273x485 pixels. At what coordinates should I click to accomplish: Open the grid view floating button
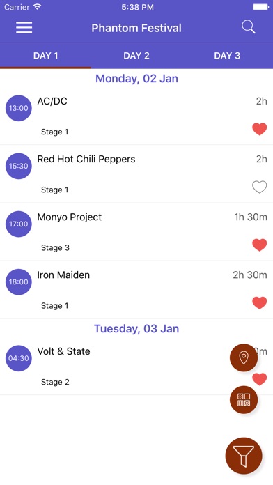coord(244,399)
